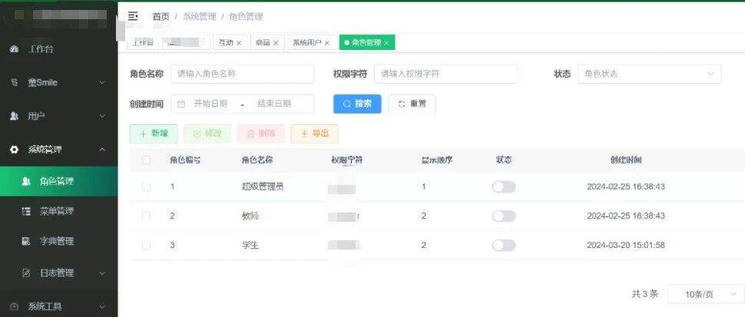Click the 导出 export button

(x=315, y=134)
